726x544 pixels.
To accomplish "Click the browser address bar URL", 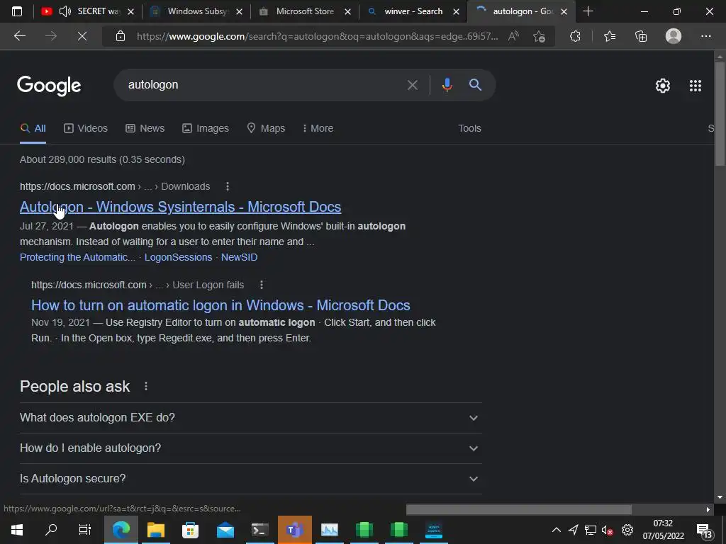I will [x=317, y=36].
